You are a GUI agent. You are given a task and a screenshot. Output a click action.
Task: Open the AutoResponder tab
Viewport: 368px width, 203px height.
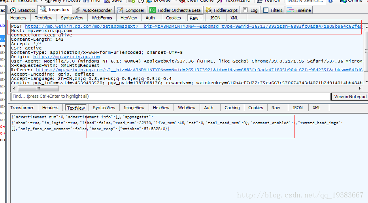coord(93,10)
